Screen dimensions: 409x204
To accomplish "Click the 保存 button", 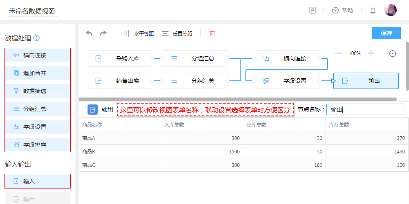I will 386,33.
